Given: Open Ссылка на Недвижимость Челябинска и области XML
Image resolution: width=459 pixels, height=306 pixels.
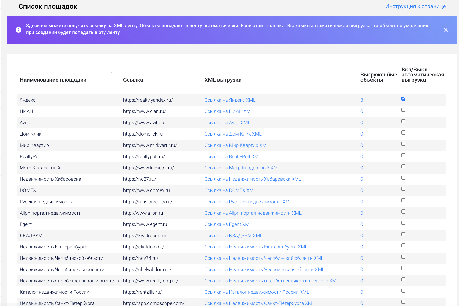Looking at the screenshot, I should pos(264,270).
